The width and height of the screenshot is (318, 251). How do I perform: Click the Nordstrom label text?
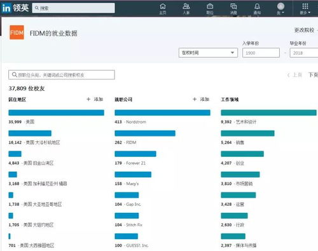[136, 122]
